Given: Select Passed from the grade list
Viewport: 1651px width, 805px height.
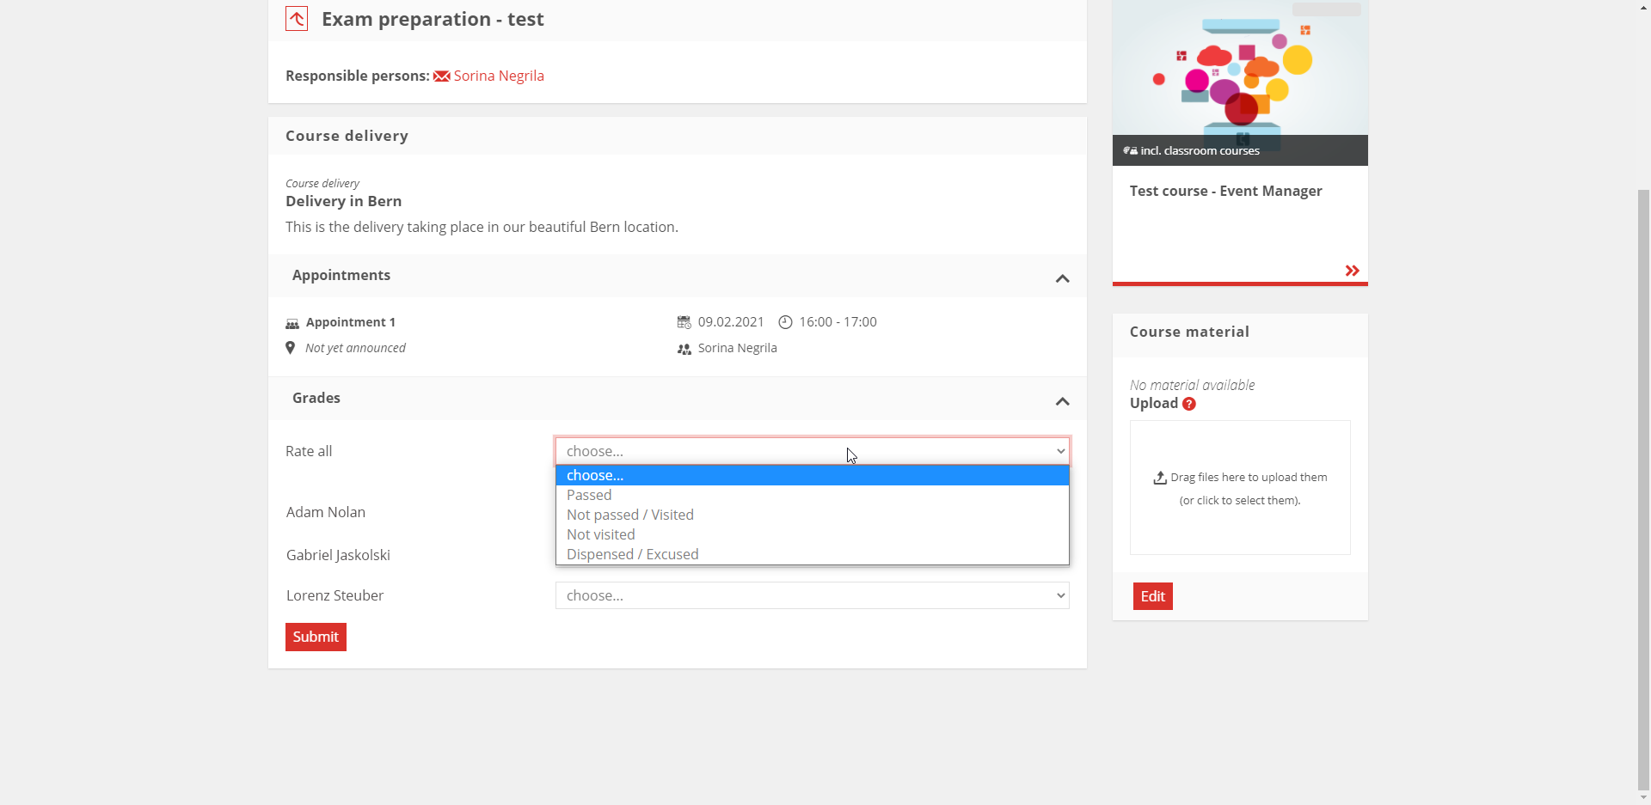Looking at the screenshot, I should click(589, 495).
